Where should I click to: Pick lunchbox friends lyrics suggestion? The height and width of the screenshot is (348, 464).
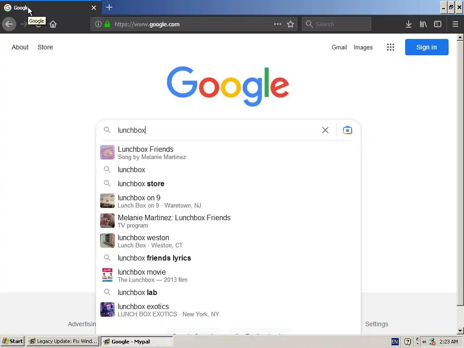pyautogui.click(x=228, y=258)
